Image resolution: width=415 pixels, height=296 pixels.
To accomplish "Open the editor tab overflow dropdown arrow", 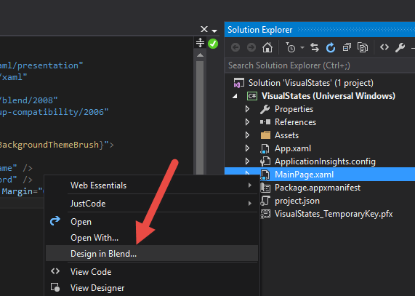I will (x=214, y=31).
